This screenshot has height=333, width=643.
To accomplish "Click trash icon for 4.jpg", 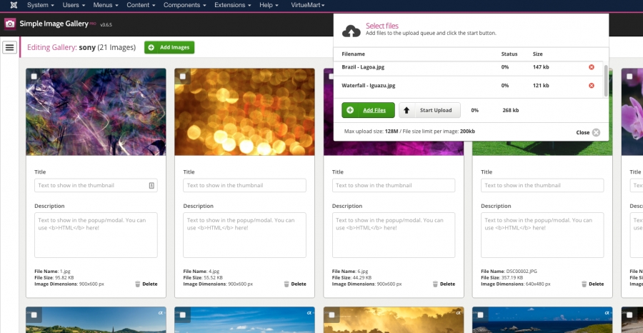I will click(286, 284).
